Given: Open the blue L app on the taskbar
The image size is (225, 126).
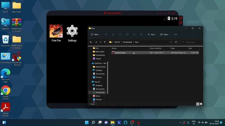Looking at the screenshot, I should 119,122.
